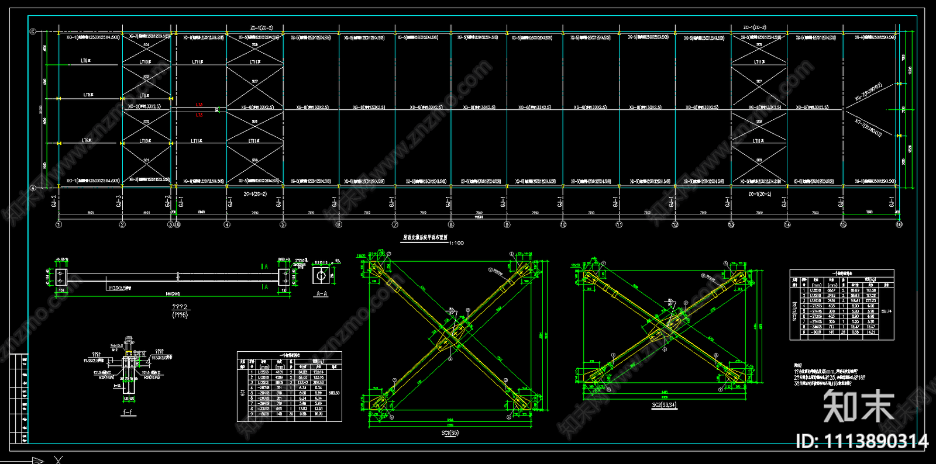Click the notes paragraph under SC2 table
The height and width of the screenshot is (464, 936).
tap(830, 375)
